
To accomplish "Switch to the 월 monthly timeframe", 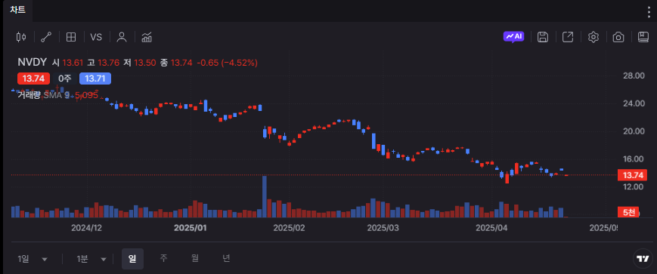I will tap(195, 258).
